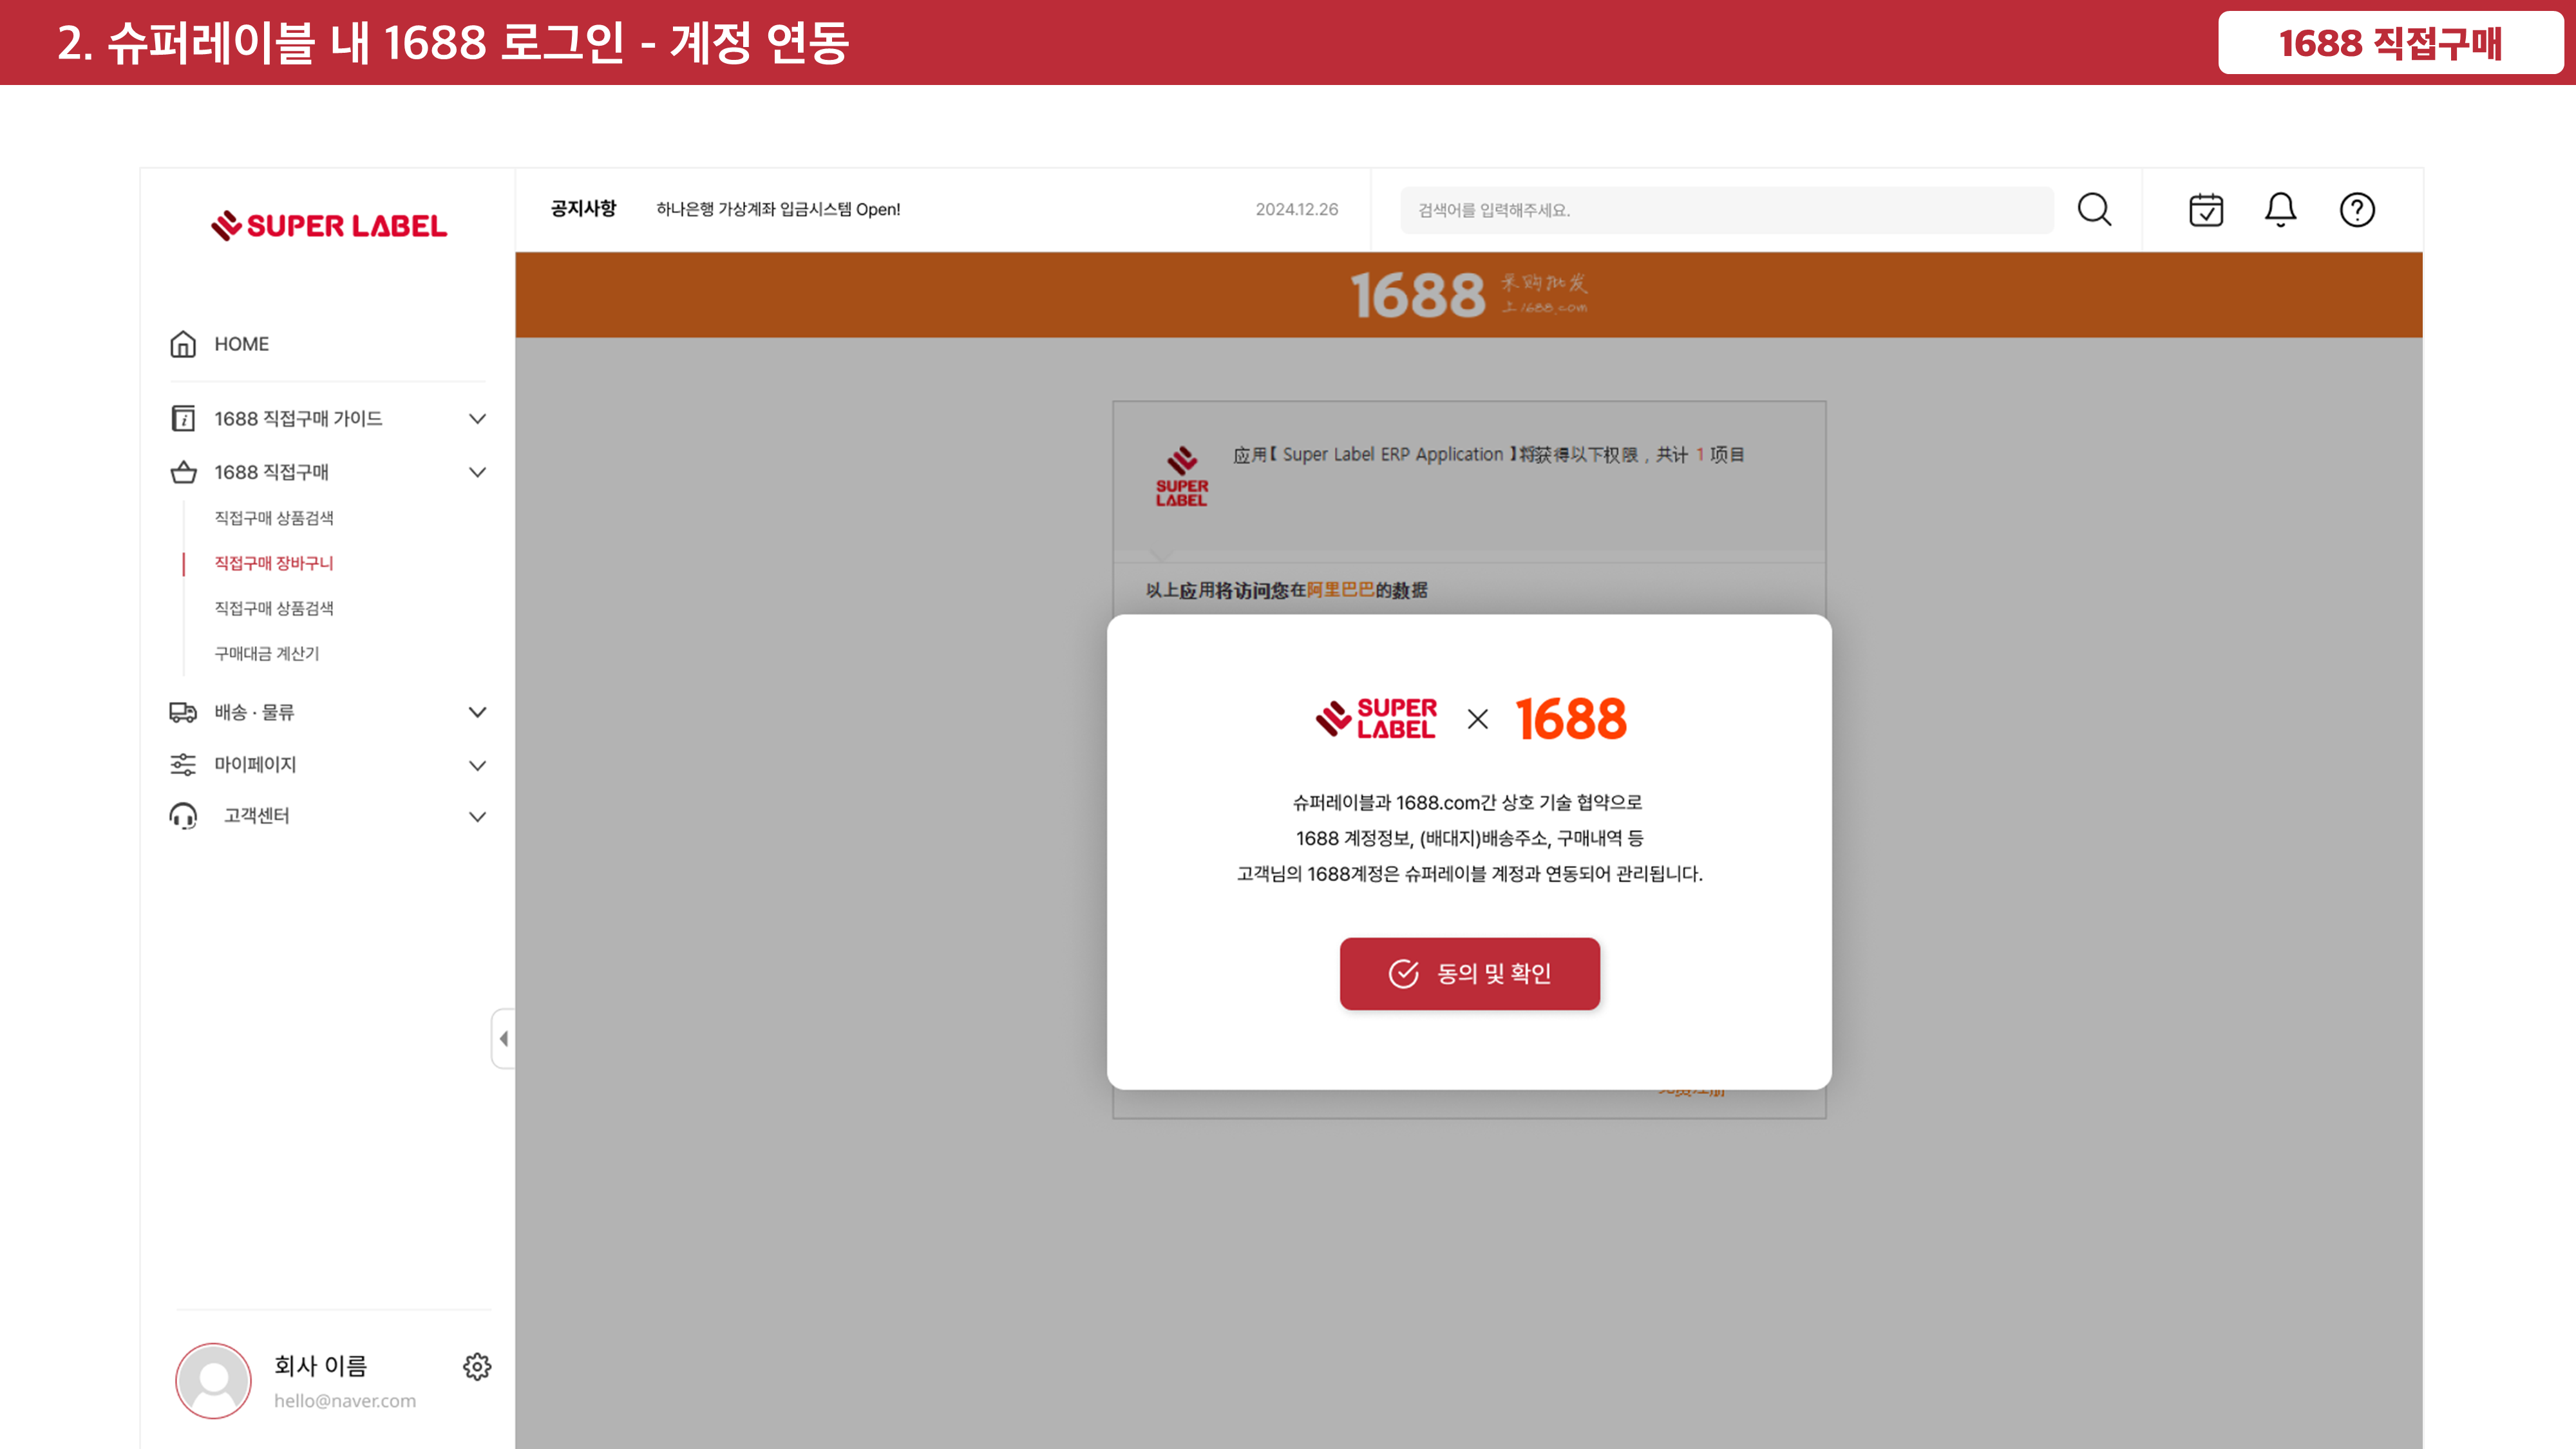
Task: Click the 고객센터 headset icon
Action: (183, 816)
